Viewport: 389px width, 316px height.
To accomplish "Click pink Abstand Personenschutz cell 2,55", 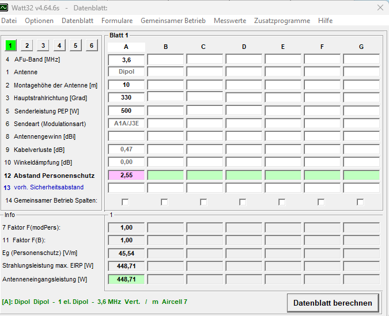I will pos(126,175).
